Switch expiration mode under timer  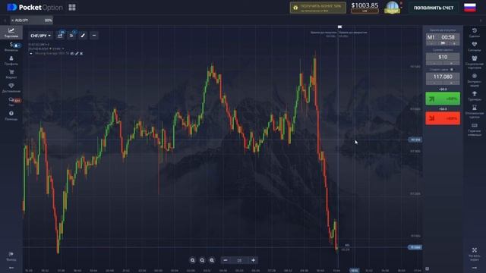click(x=443, y=43)
